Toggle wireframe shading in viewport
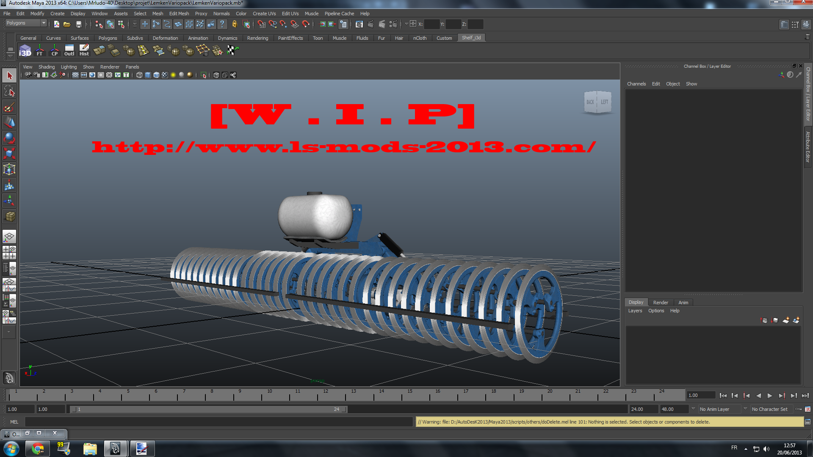Screen dimensions: 813x457 tap(139, 75)
